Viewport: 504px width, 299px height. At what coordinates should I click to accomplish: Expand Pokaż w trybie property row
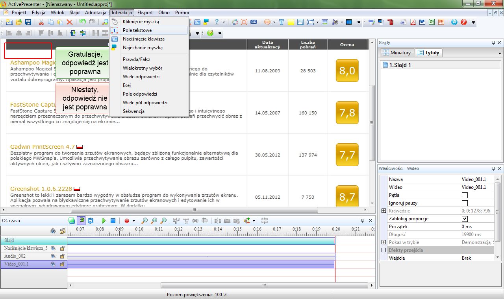[x=384, y=242]
